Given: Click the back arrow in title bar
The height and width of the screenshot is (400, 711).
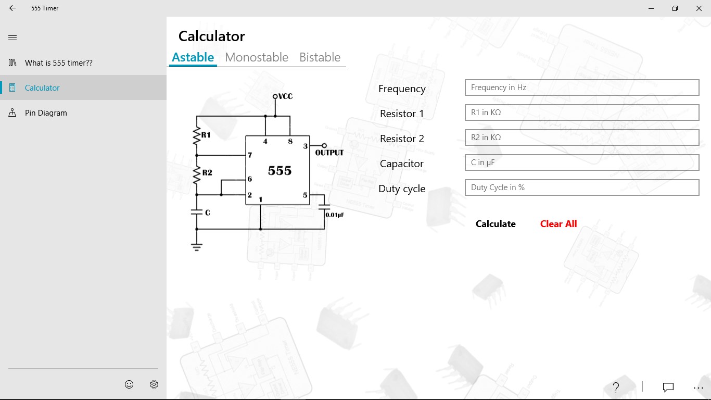Looking at the screenshot, I should 12,8.
